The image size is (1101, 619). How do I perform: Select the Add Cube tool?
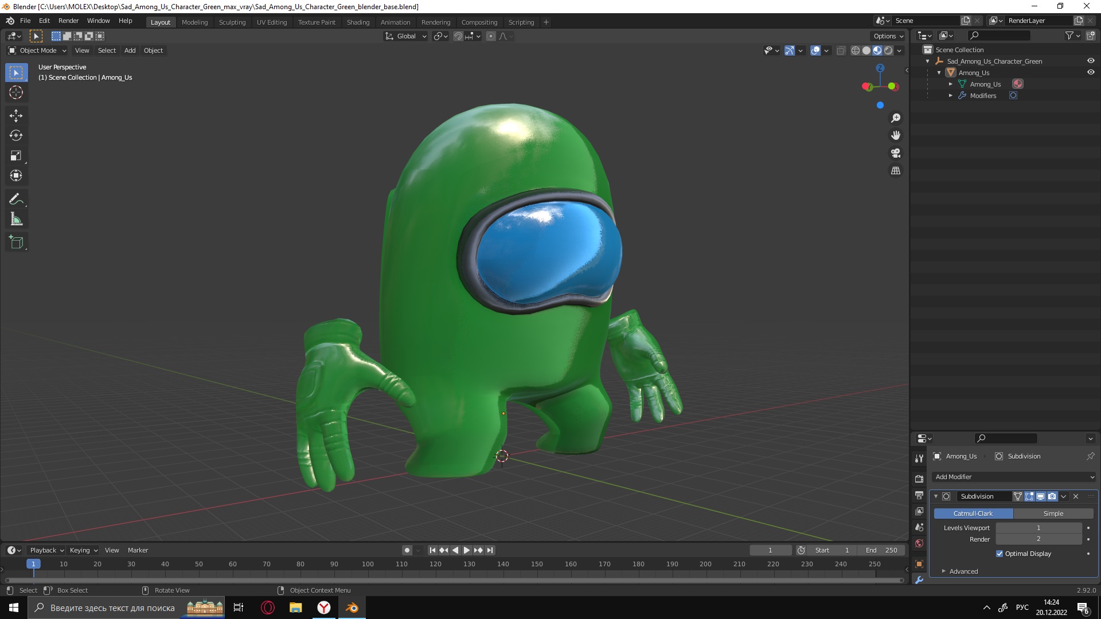pyautogui.click(x=16, y=242)
